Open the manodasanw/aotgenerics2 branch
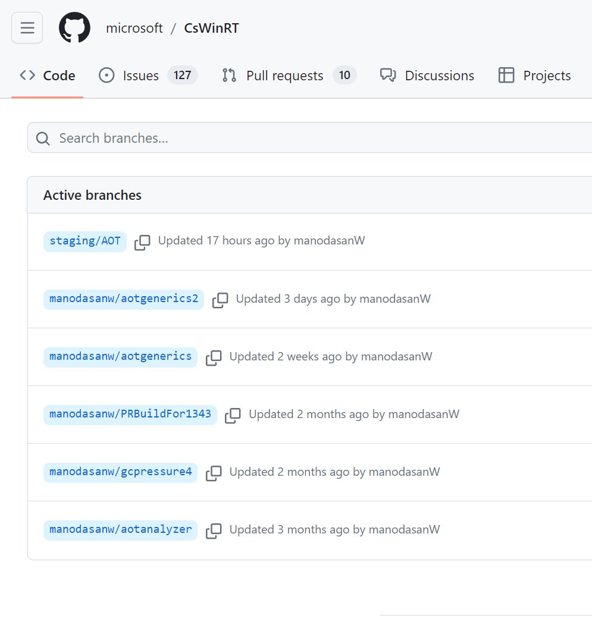592x628 pixels. [x=124, y=299]
